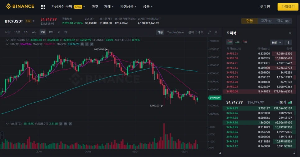Select the 시간 time view

(x=7, y=32)
